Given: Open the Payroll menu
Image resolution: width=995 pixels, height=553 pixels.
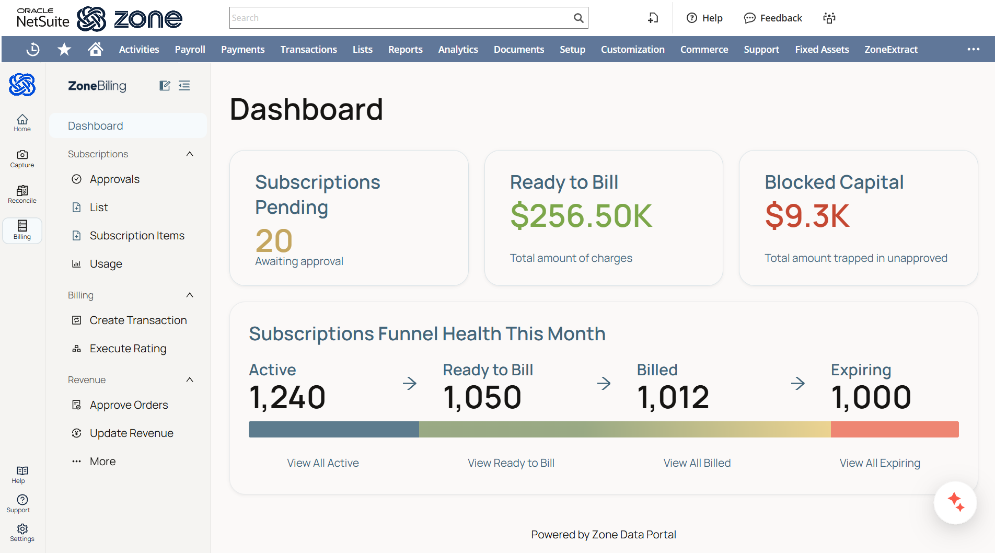Looking at the screenshot, I should (190, 49).
